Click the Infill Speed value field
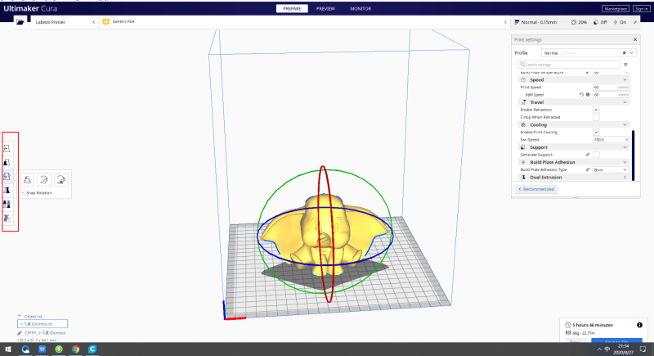Image resolution: width=654 pixels, height=356 pixels. pos(611,95)
